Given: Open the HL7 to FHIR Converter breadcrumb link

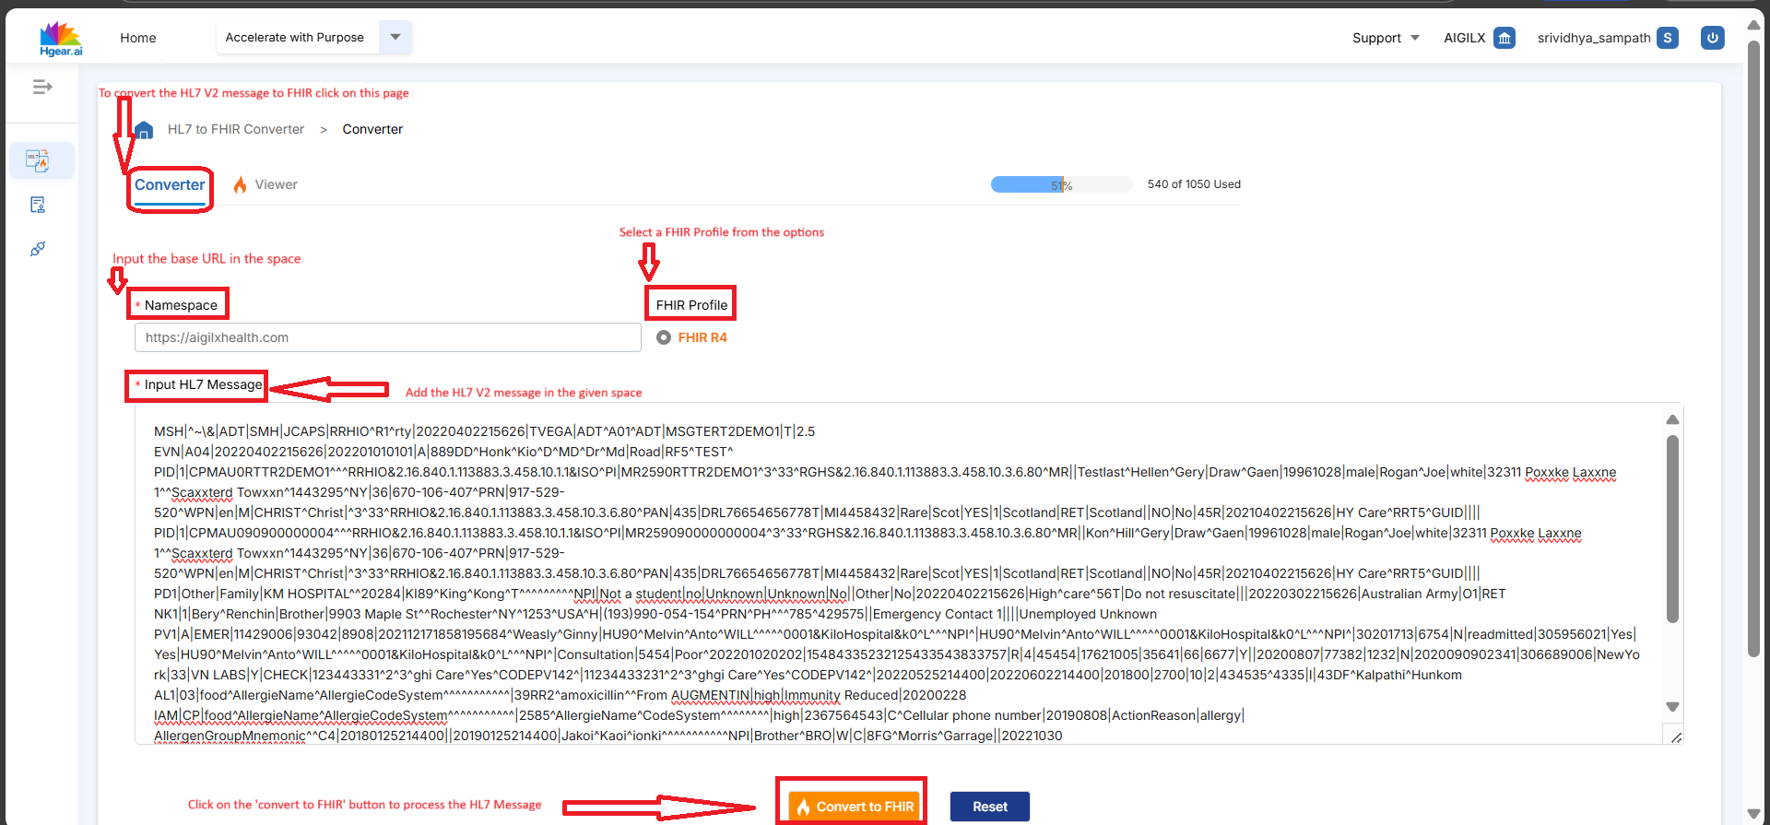Looking at the screenshot, I should pyautogui.click(x=236, y=130).
